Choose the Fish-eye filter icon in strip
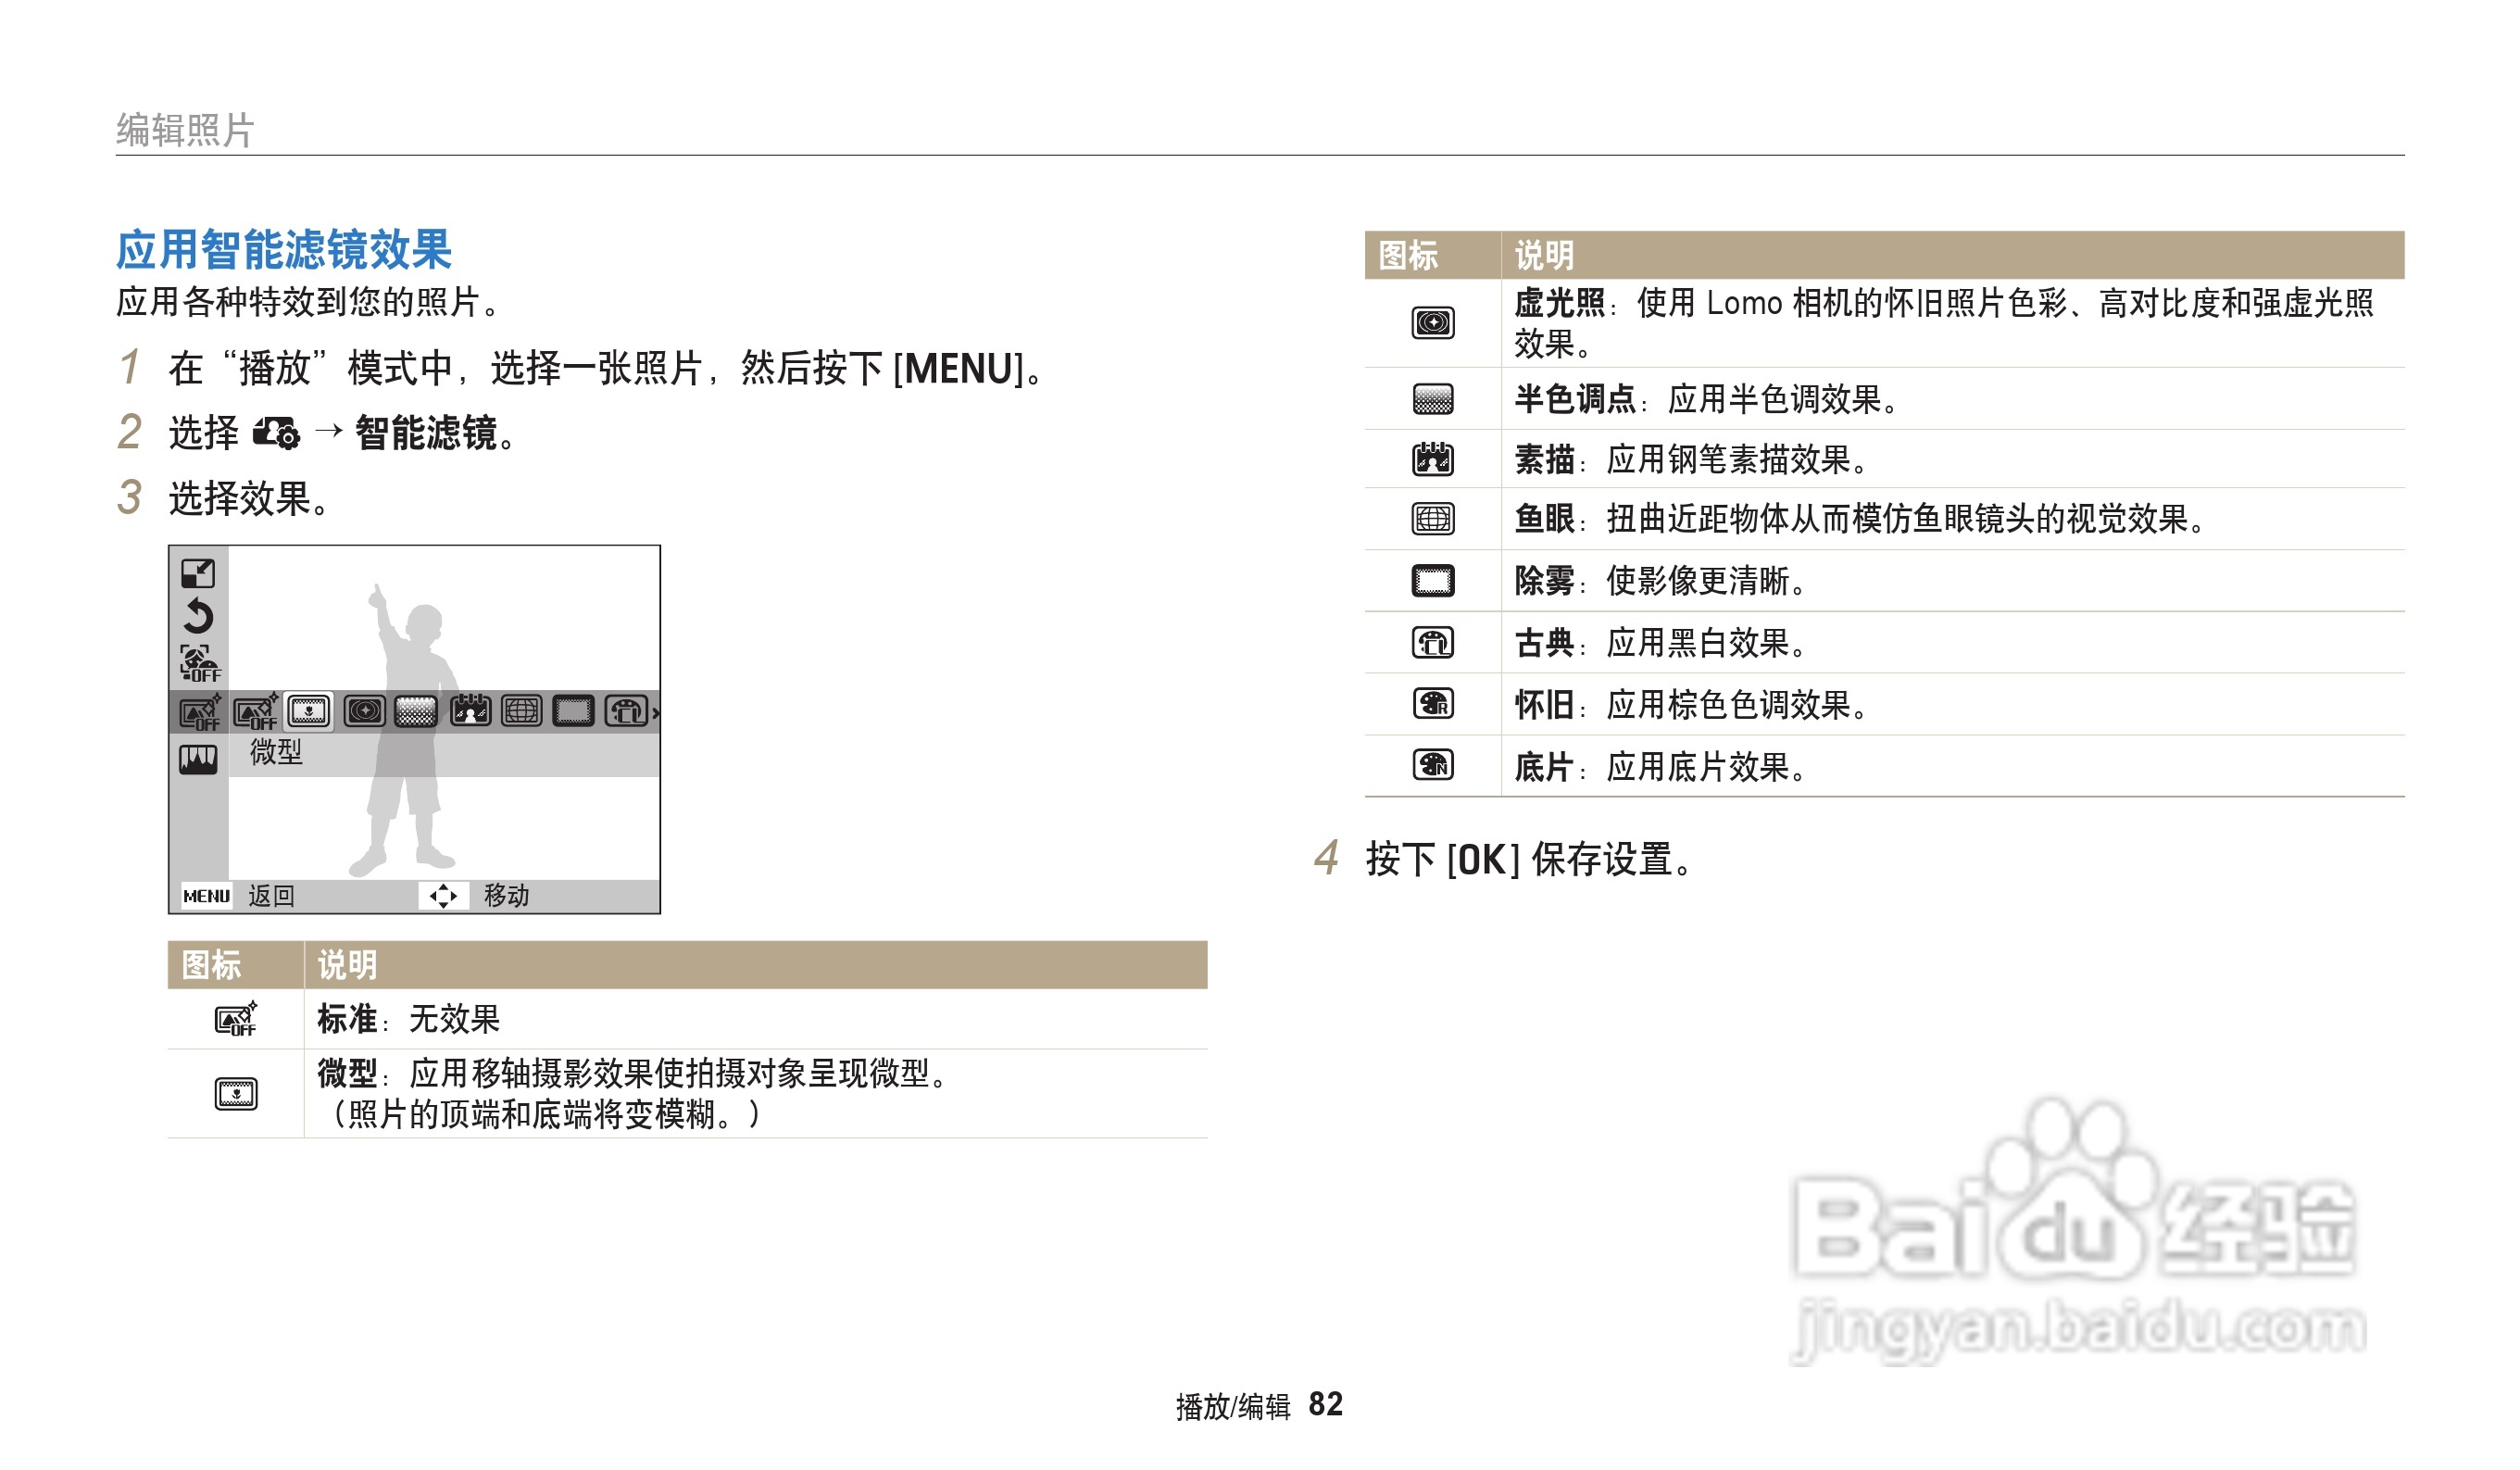The height and width of the screenshot is (1470, 2520). (x=521, y=711)
